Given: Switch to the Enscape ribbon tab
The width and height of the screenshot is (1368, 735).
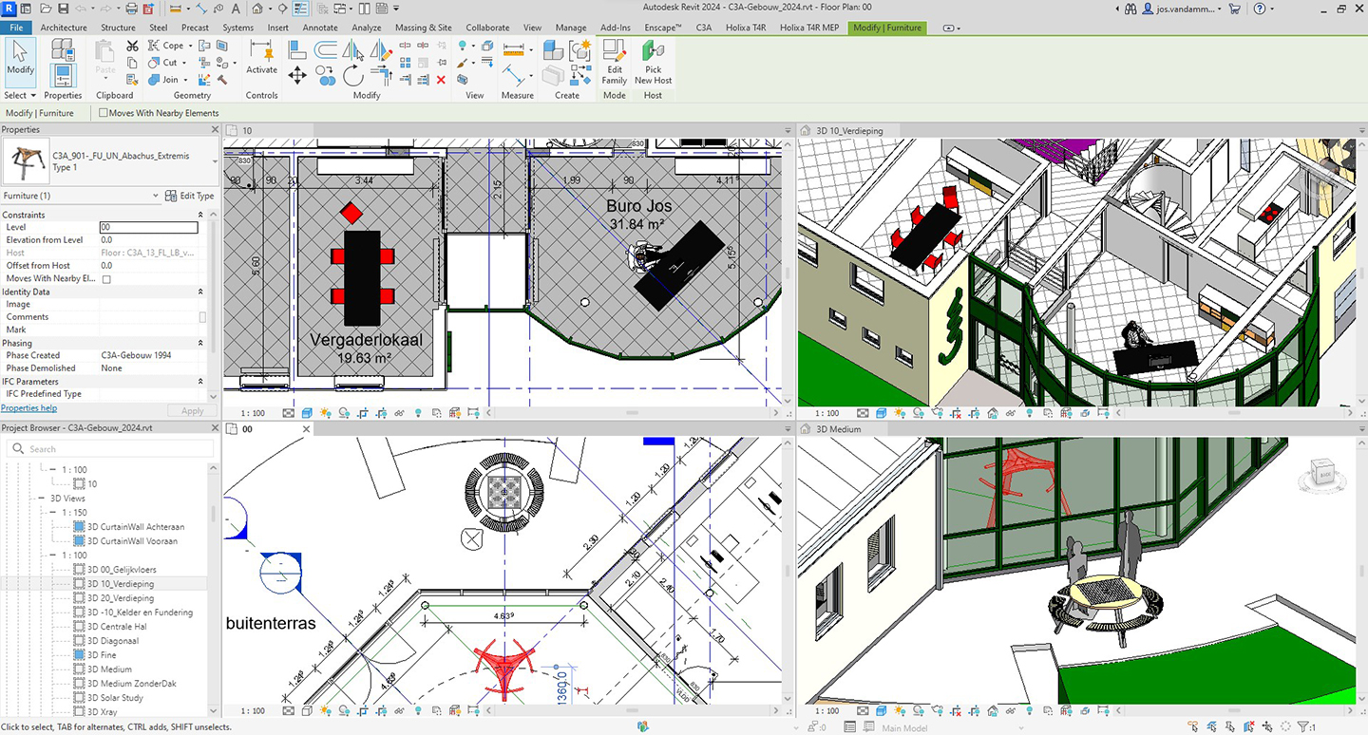Looking at the screenshot, I should (663, 28).
